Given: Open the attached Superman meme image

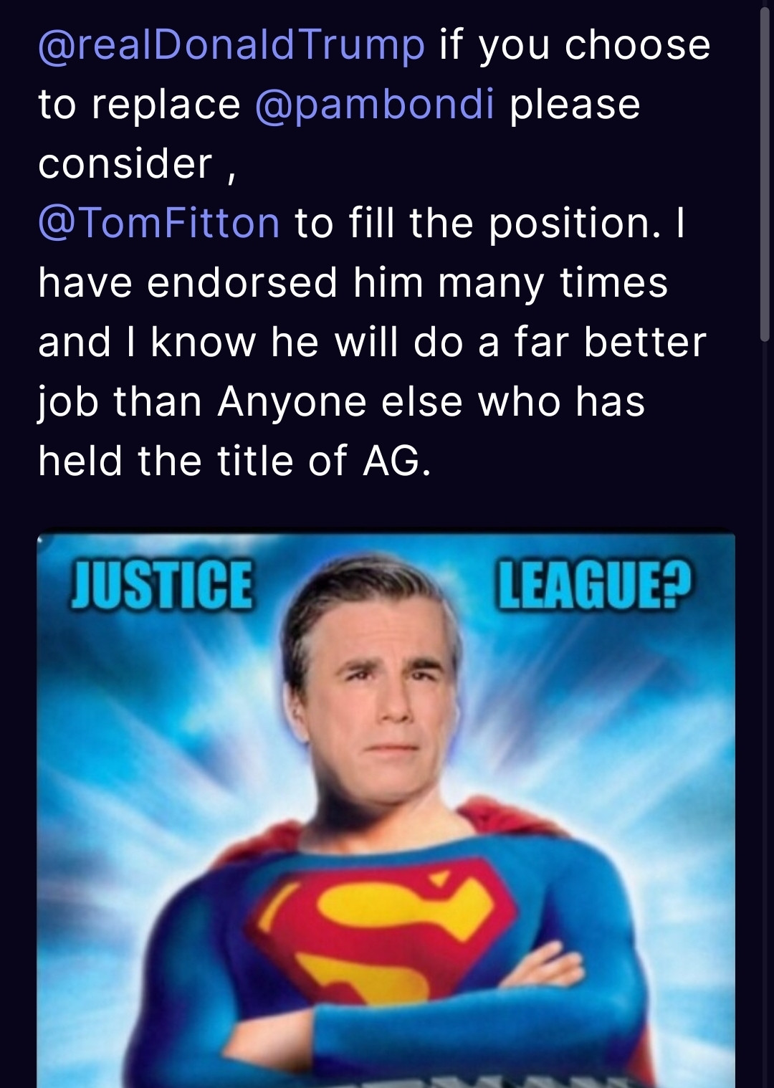Looking at the screenshot, I should (386, 810).
